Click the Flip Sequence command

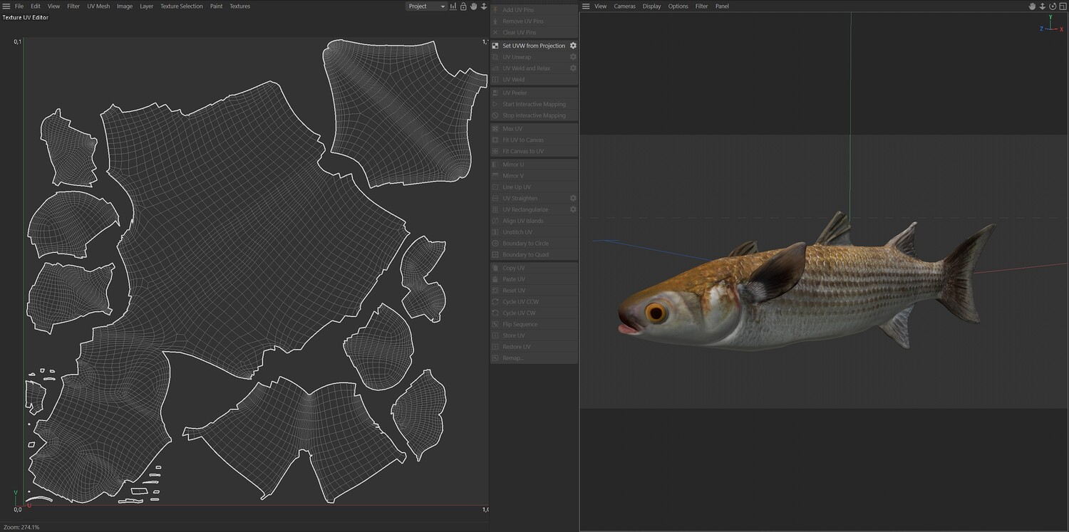534,324
